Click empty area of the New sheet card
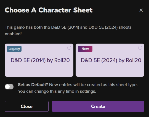The image size is (149, 117). [x=110, y=71]
